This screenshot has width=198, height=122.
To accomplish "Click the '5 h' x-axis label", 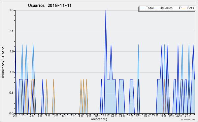I will 56,115.
